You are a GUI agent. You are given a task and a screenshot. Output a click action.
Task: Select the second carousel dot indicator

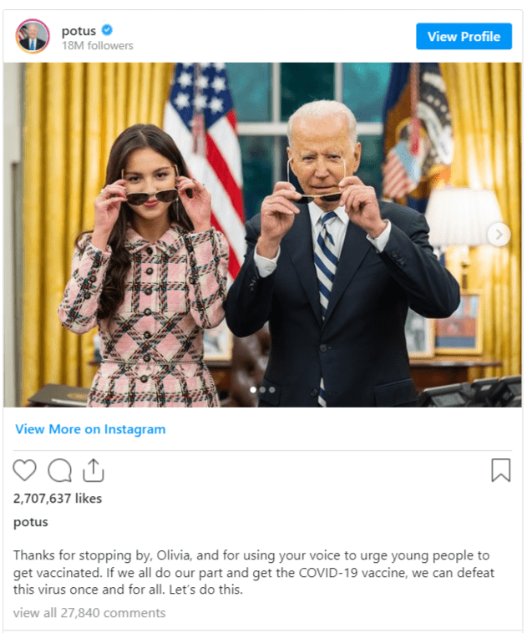tap(263, 389)
